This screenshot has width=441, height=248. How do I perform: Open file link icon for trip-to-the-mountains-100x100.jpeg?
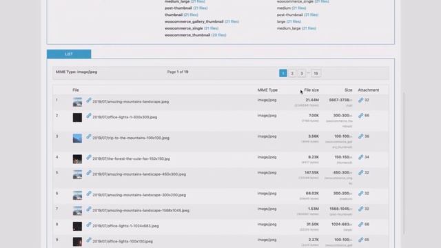89,136
